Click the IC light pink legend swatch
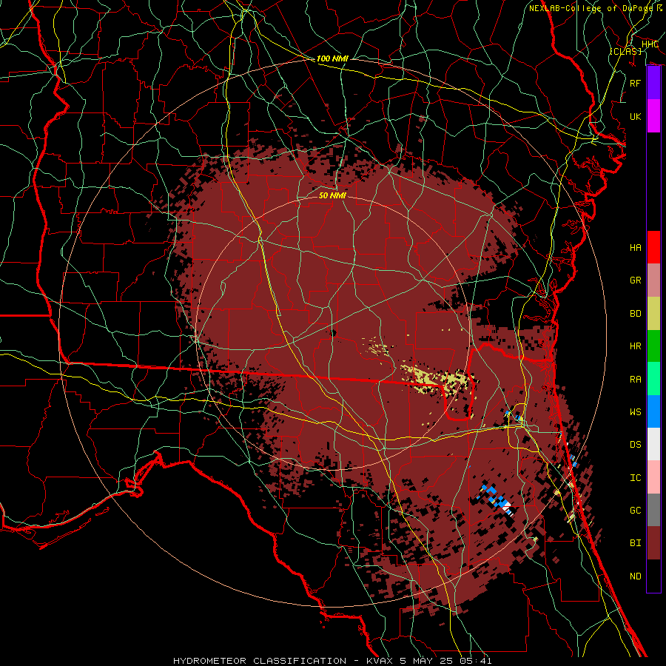Image resolution: width=666 pixels, height=666 pixels. pos(653,477)
